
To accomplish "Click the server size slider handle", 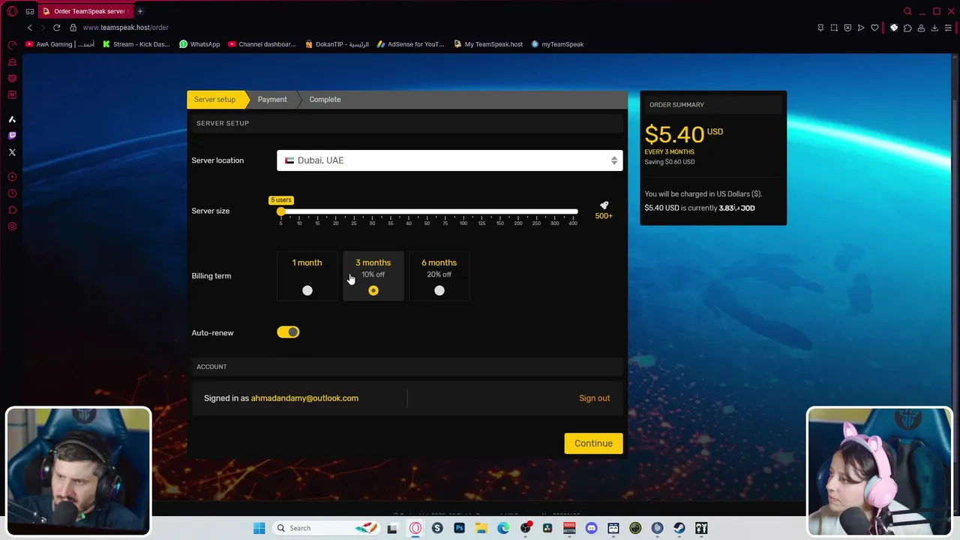I will coord(280,212).
